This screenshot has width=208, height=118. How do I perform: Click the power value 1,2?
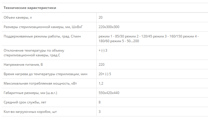(x=101, y=83)
